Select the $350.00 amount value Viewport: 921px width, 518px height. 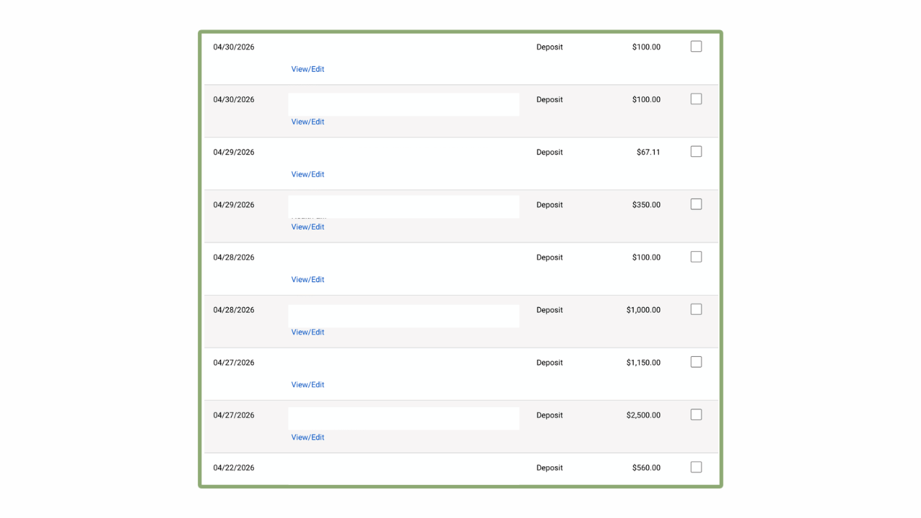pyautogui.click(x=646, y=204)
